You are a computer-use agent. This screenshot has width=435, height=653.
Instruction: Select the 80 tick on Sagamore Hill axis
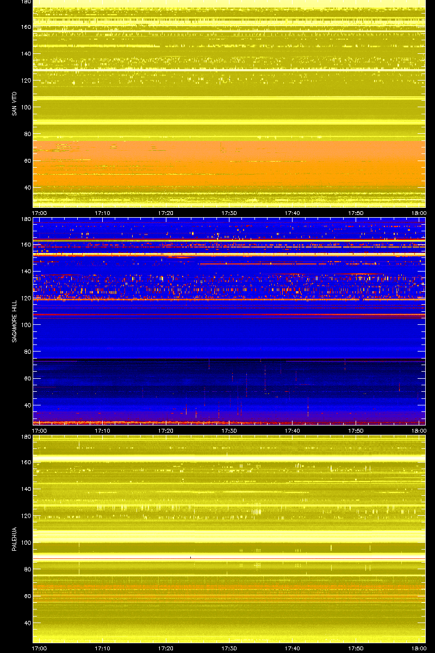click(x=27, y=352)
